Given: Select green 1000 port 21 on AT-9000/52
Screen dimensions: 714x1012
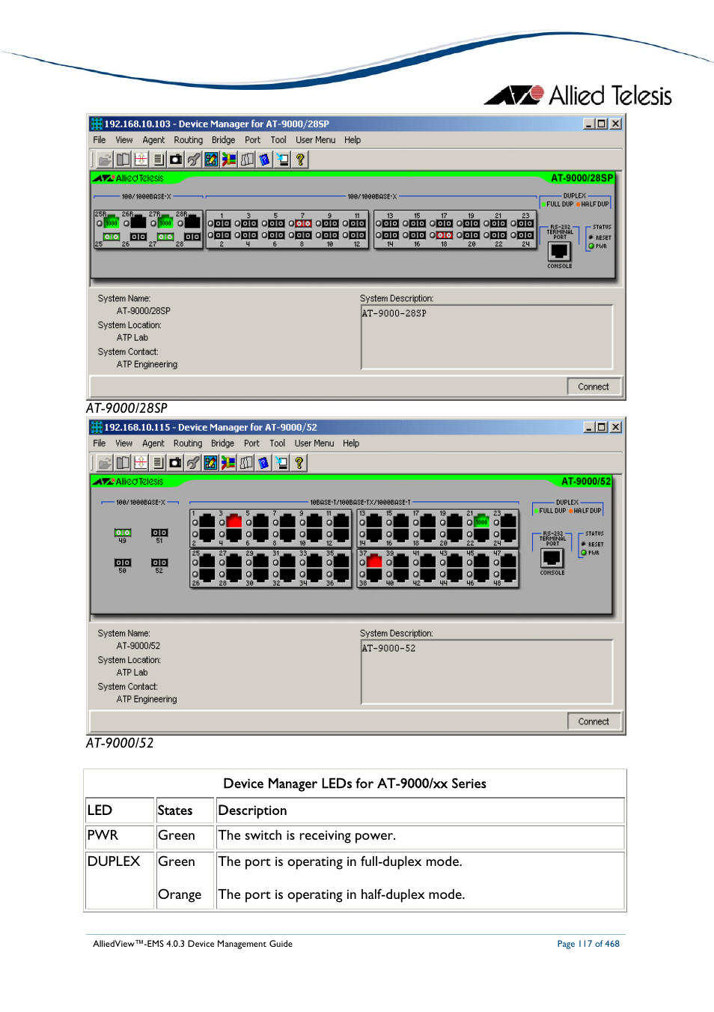Looking at the screenshot, I should coord(481,521).
